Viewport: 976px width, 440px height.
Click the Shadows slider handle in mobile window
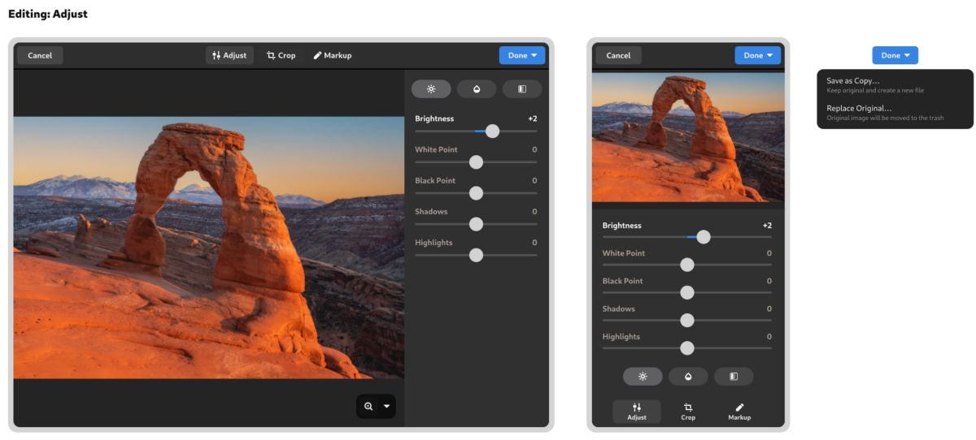click(x=687, y=320)
